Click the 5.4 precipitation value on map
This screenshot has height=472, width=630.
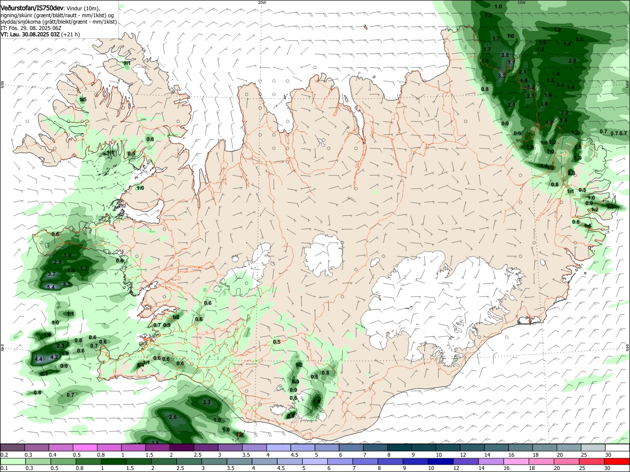point(50,287)
